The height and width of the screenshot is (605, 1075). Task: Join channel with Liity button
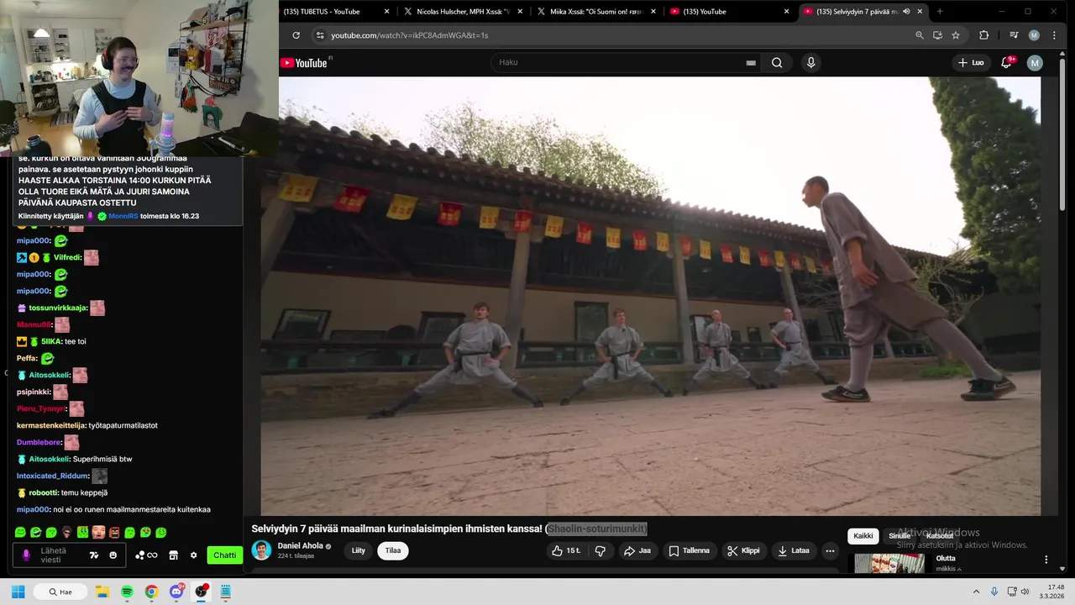tap(359, 550)
